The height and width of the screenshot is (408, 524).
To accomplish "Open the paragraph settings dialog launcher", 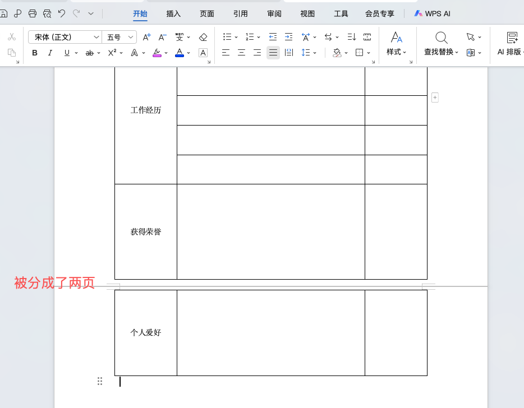I will (x=373, y=62).
